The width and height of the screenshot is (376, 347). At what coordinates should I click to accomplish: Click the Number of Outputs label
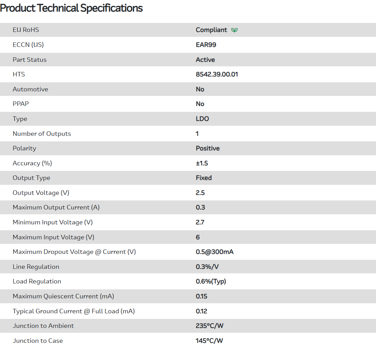pyautogui.click(x=42, y=134)
